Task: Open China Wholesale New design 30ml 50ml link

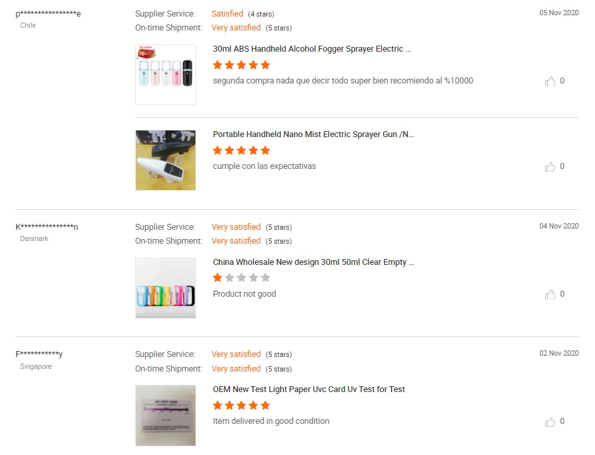Action: point(313,262)
